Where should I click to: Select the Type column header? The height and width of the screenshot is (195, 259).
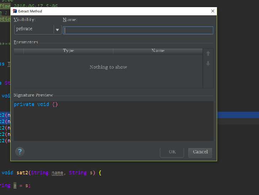68,51
